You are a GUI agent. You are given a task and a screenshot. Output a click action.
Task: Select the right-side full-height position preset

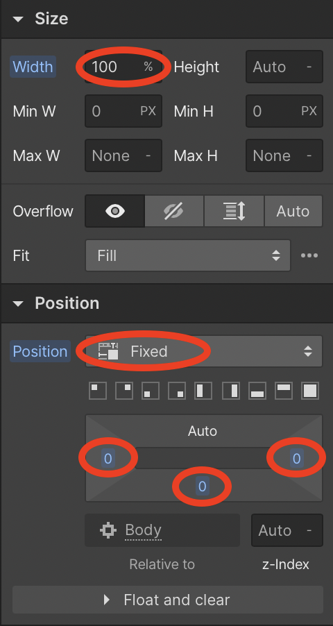(231, 391)
